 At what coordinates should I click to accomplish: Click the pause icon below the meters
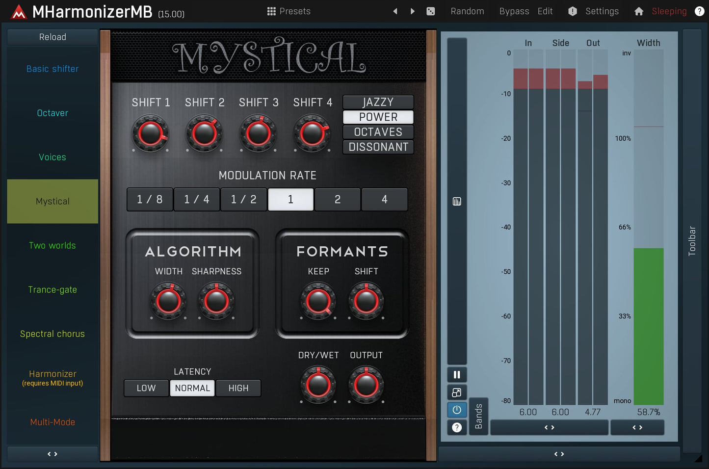click(x=457, y=374)
